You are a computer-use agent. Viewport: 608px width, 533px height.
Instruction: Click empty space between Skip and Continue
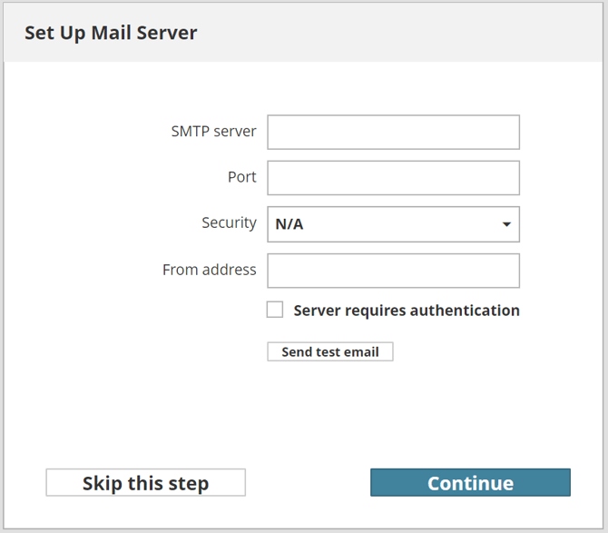tap(308, 483)
